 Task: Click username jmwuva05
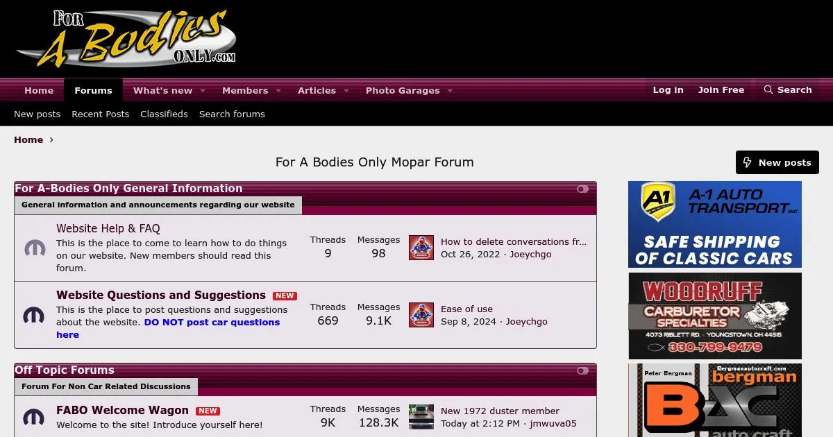coord(553,423)
